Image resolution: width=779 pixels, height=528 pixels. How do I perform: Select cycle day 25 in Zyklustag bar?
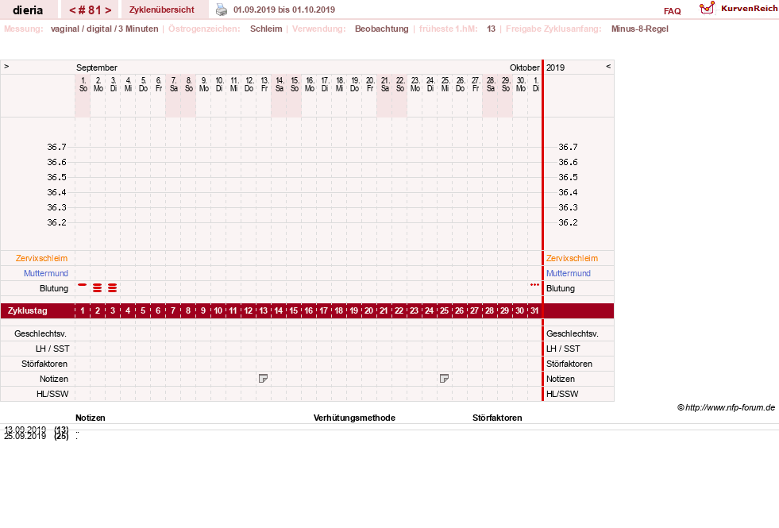(444, 310)
